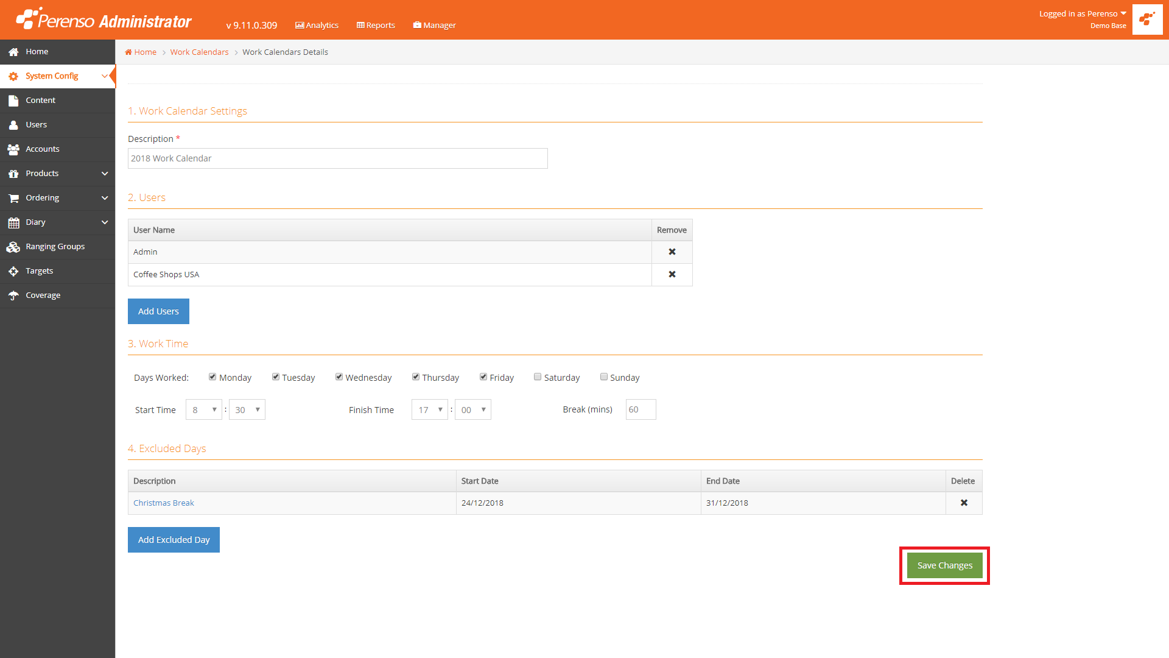Viewport: 1169px width, 658px height.
Task: Enable the Saturday checkbox
Action: pyautogui.click(x=538, y=377)
